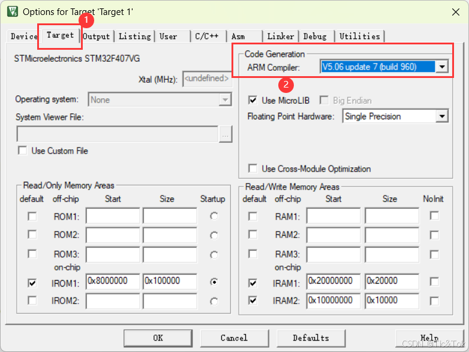
Task: Click the IRAM2 Start address field
Action: click(x=333, y=301)
